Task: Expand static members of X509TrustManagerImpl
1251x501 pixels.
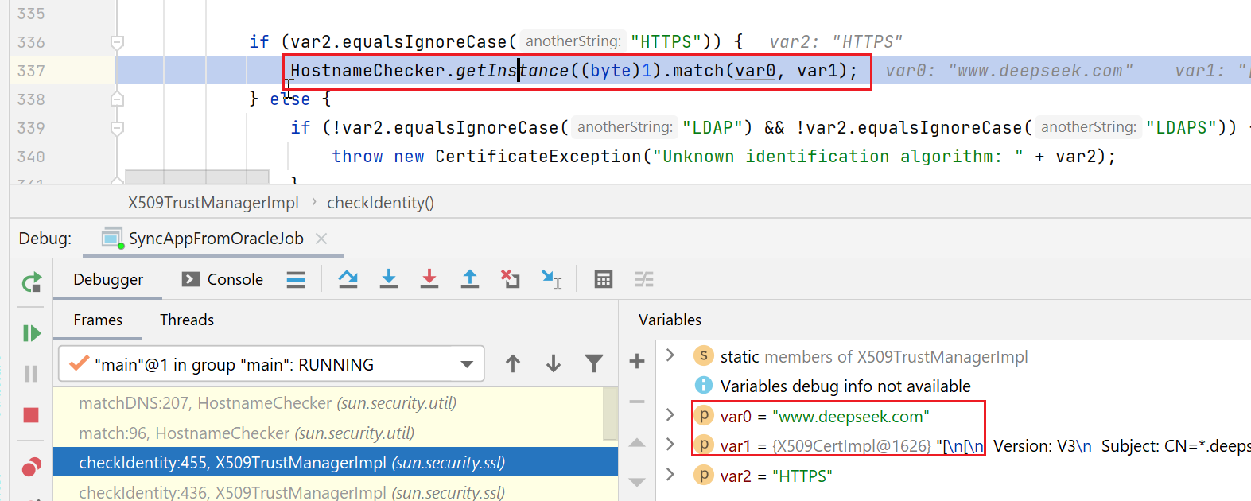Action: (x=670, y=355)
